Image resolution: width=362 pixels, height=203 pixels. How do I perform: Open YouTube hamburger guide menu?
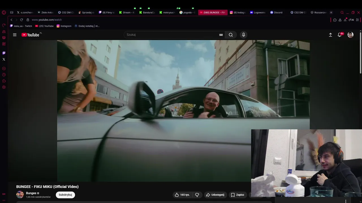click(15, 35)
